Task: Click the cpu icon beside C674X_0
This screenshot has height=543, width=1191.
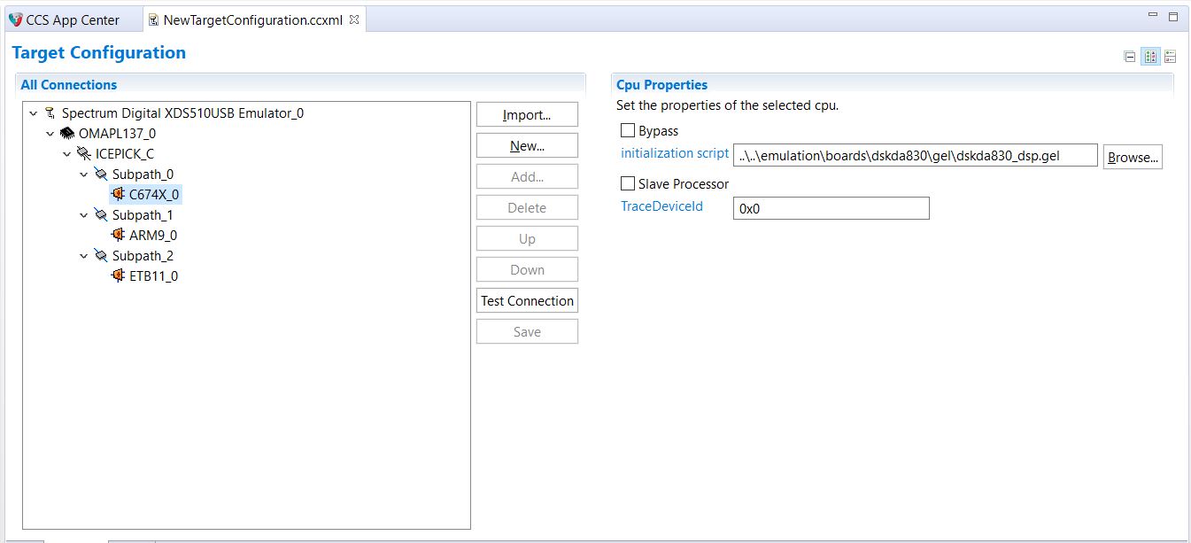Action: tap(118, 194)
